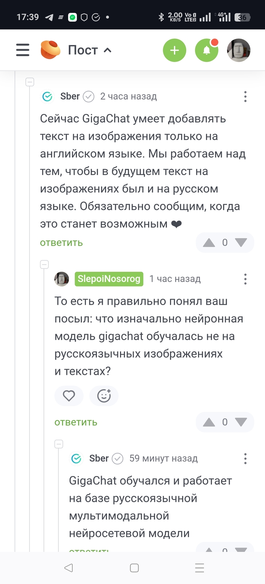Open the hamburger navigation menu
This screenshot has width=265, height=584.
pyautogui.click(x=23, y=50)
